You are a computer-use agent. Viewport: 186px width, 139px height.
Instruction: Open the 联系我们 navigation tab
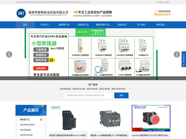tap(161, 25)
